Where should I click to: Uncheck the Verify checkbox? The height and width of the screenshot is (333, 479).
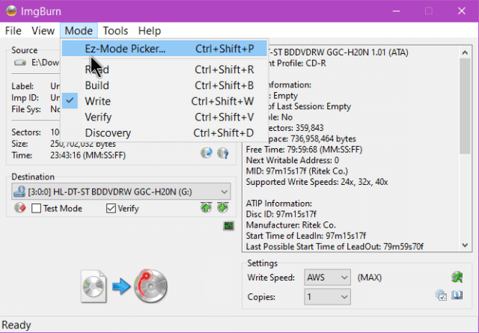111,208
